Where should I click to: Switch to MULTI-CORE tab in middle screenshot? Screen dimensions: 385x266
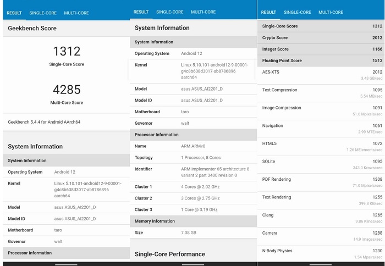[204, 12]
